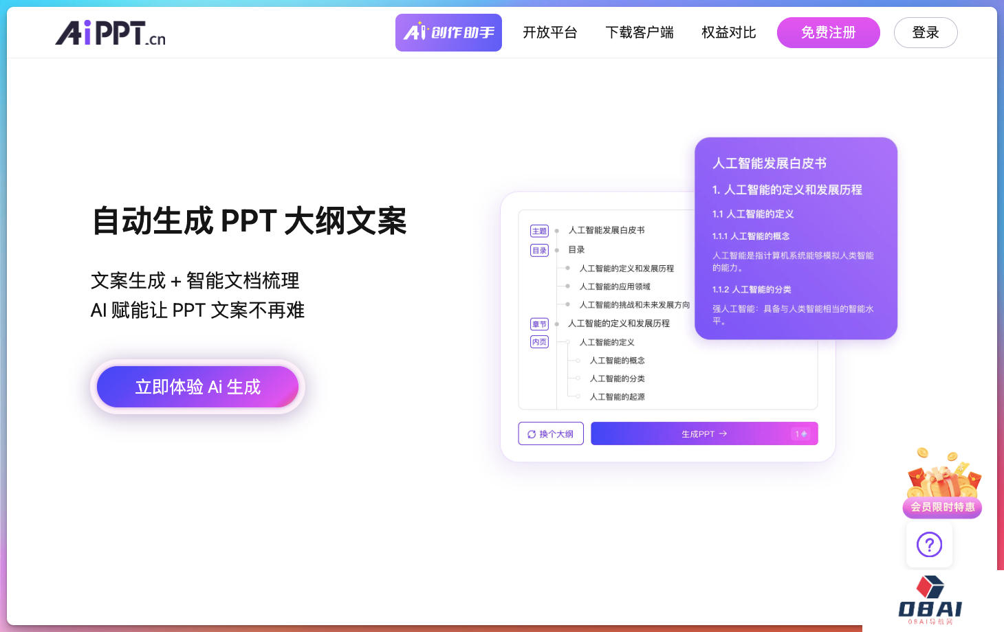Click the 主题 tag icon
Viewport: 1004px width, 632px height.
tap(539, 231)
